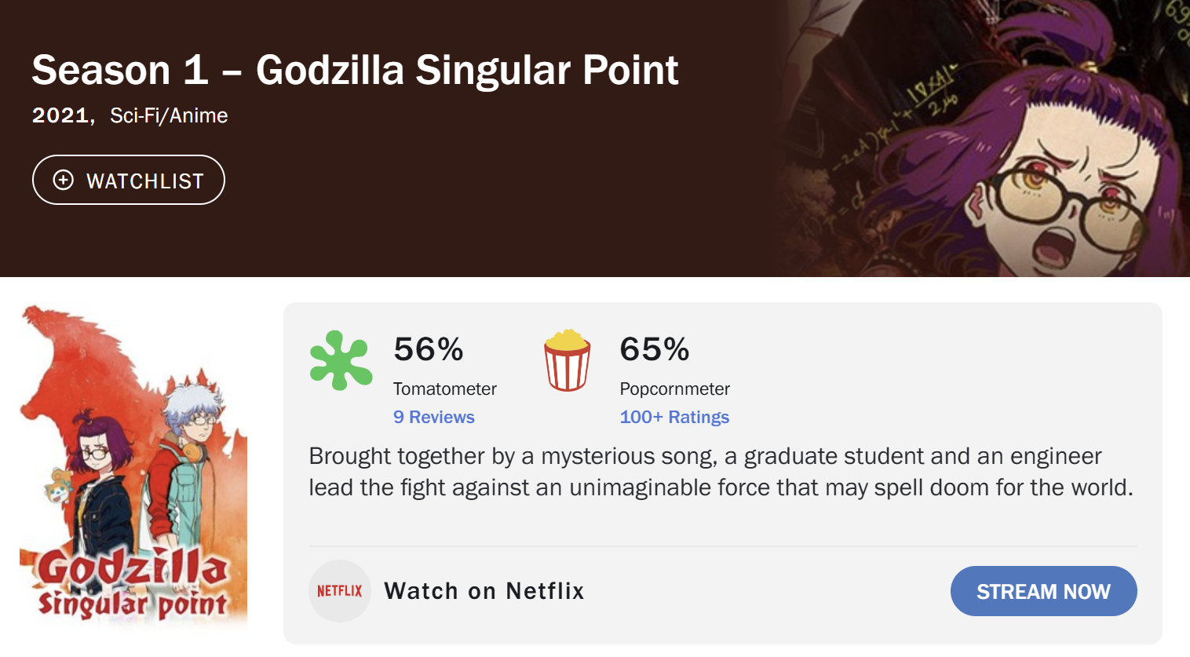Click the Sci-Fi/Anime genre text
This screenshot has height=657, width=1190.
169,116
